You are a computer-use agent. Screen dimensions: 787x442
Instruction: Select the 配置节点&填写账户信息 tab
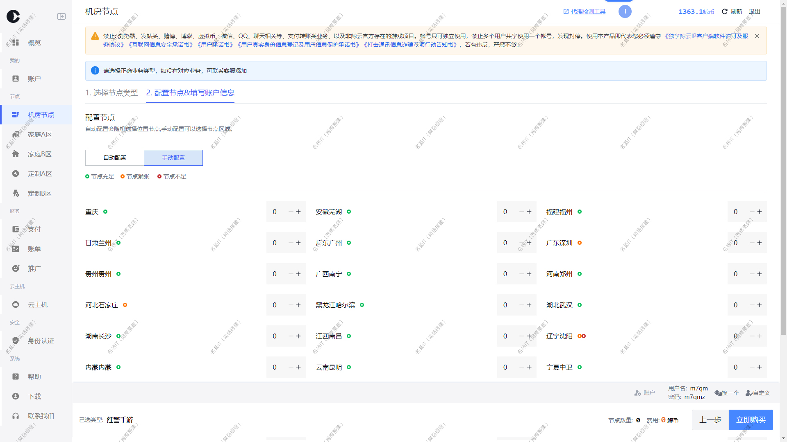[190, 93]
